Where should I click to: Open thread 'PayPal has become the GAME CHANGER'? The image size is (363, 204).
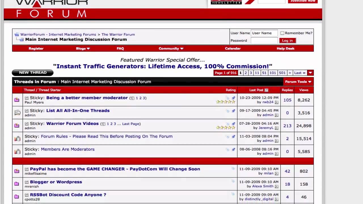[115, 169]
